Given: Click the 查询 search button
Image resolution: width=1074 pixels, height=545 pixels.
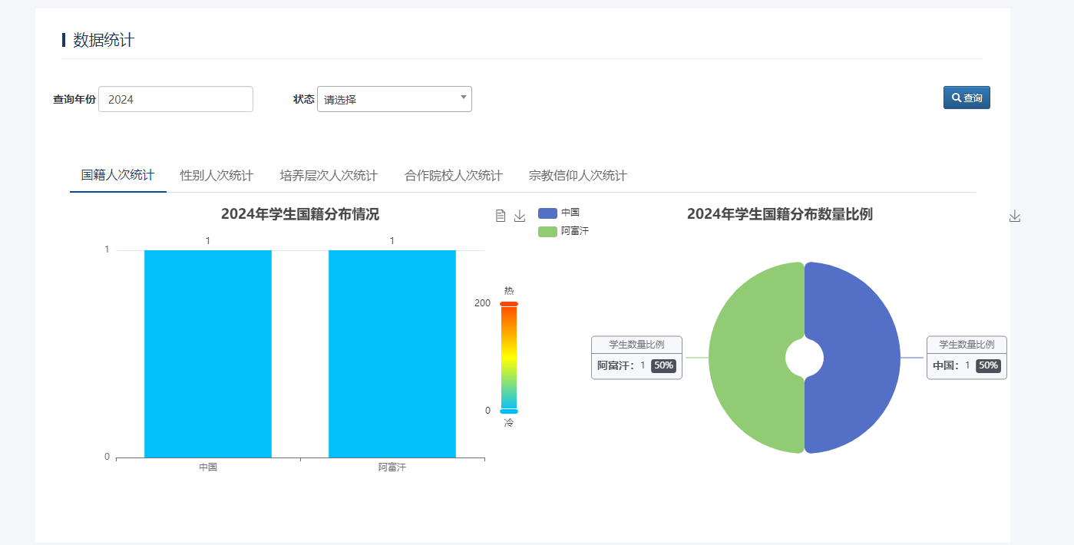Looking at the screenshot, I should 967,98.
